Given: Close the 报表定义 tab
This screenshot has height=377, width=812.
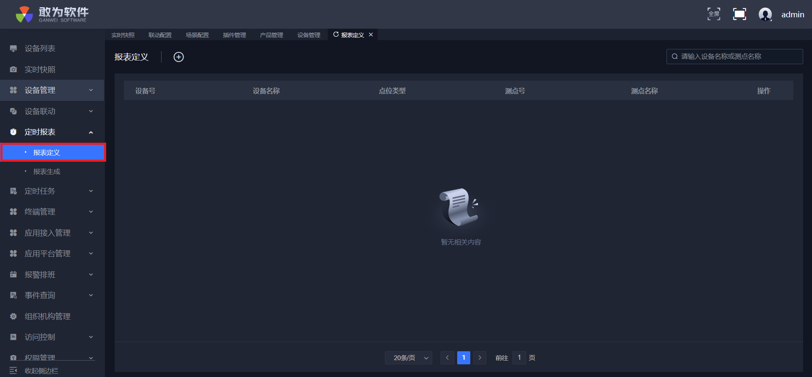Looking at the screenshot, I should 371,35.
